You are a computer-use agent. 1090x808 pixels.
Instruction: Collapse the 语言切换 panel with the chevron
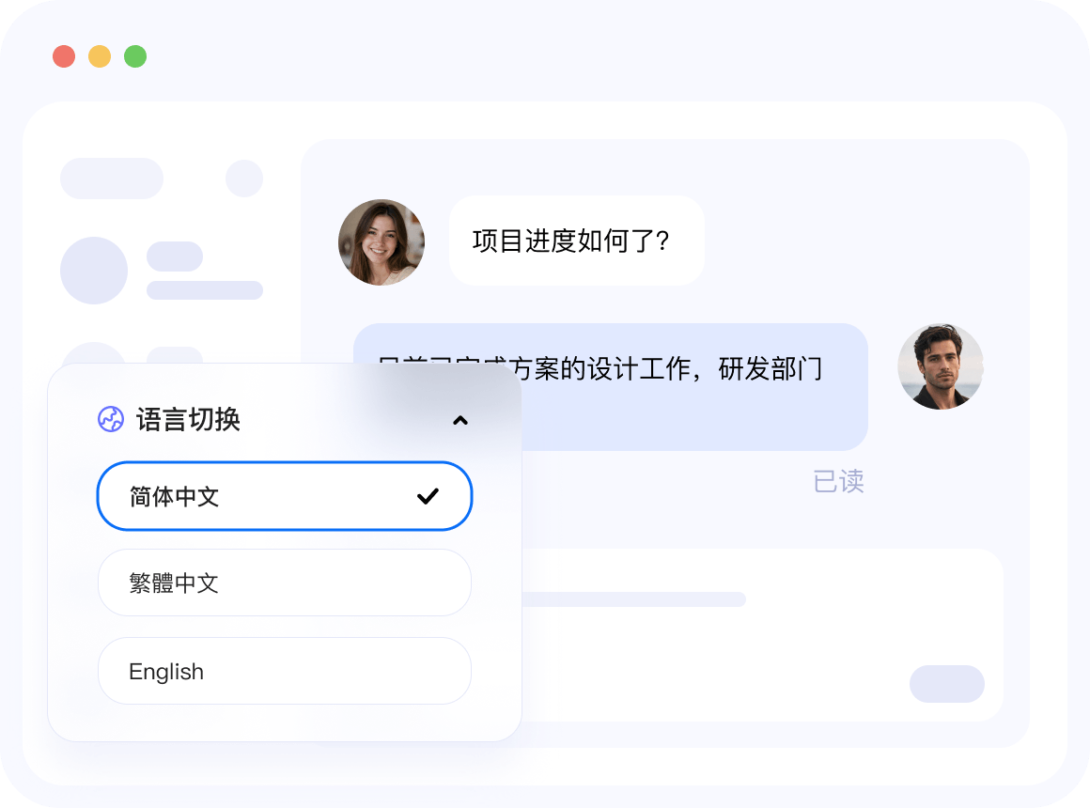point(460,420)
